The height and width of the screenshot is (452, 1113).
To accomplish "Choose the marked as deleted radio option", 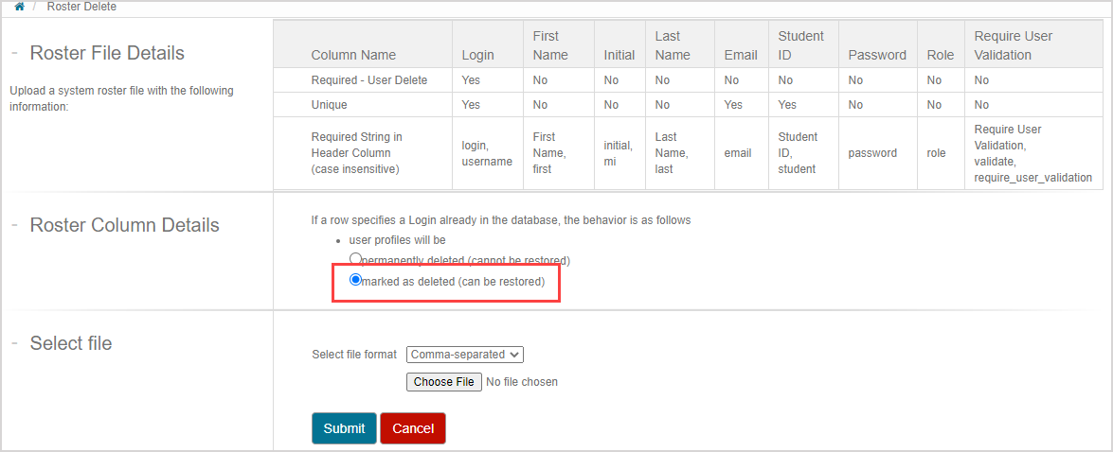I will tap(356, 280).
